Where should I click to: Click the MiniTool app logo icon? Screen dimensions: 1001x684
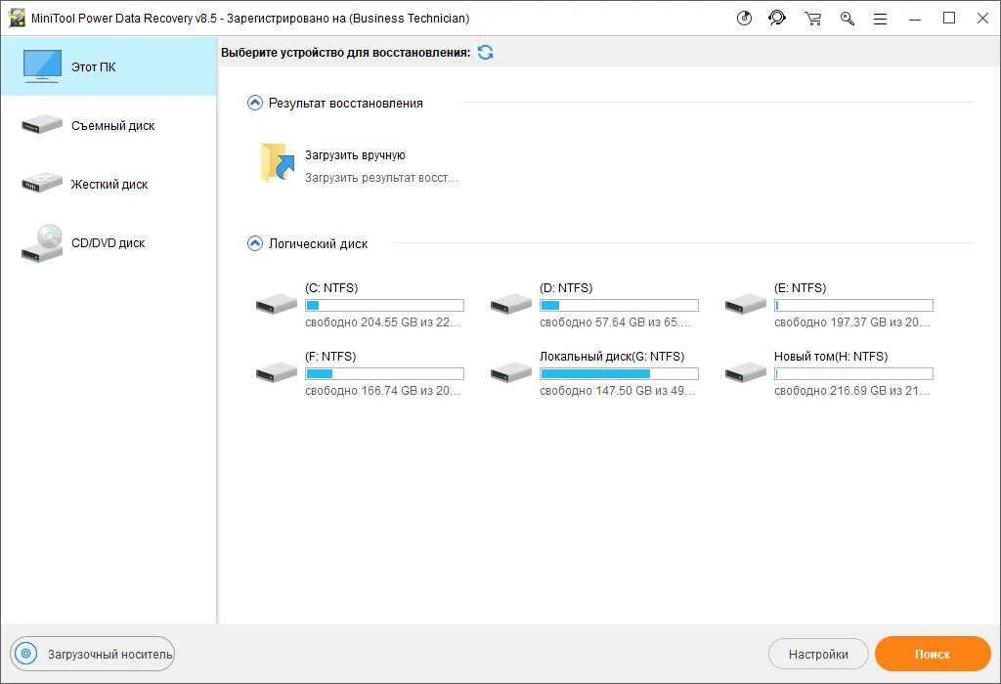point(16,18)
